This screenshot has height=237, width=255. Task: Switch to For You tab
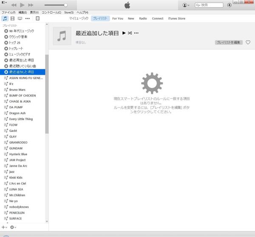[x=118, y=19]
